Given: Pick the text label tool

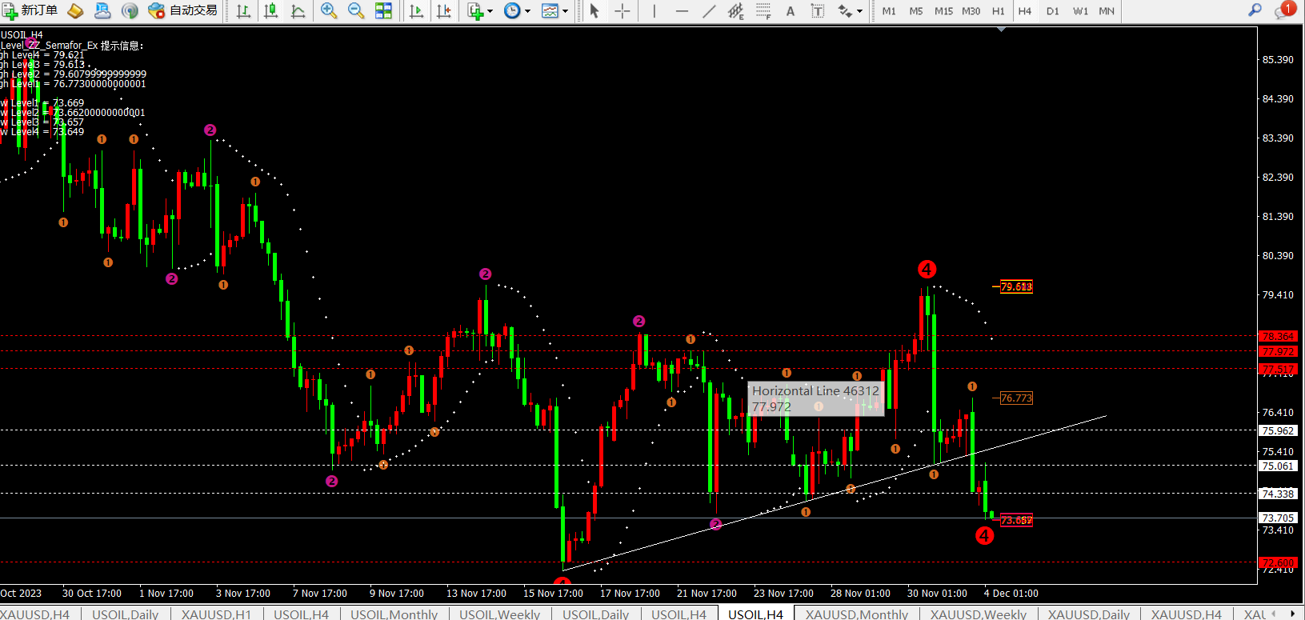Looking at the screenshot, I should click(x=818, y=10).
